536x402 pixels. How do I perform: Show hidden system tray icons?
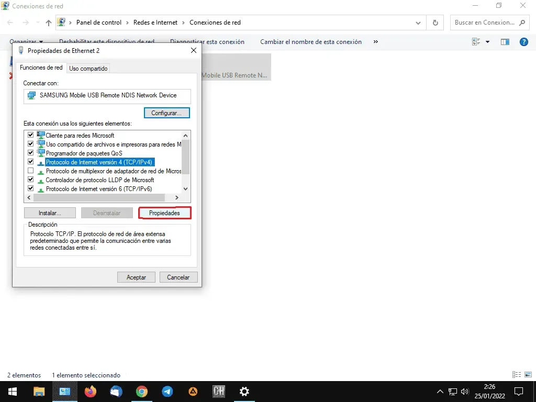pos(440,392)
